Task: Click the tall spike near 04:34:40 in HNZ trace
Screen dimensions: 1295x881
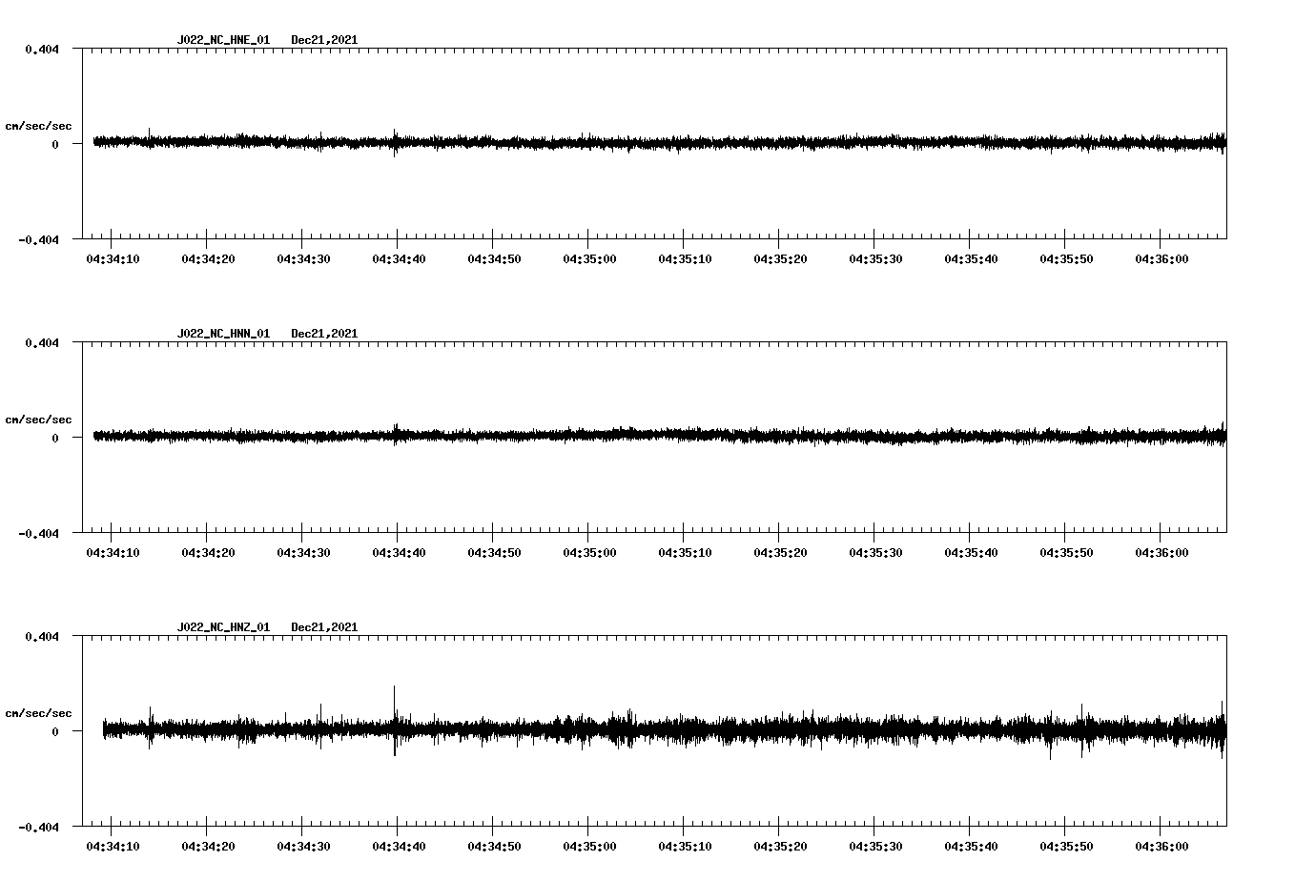Action: [x=394, y=720]
